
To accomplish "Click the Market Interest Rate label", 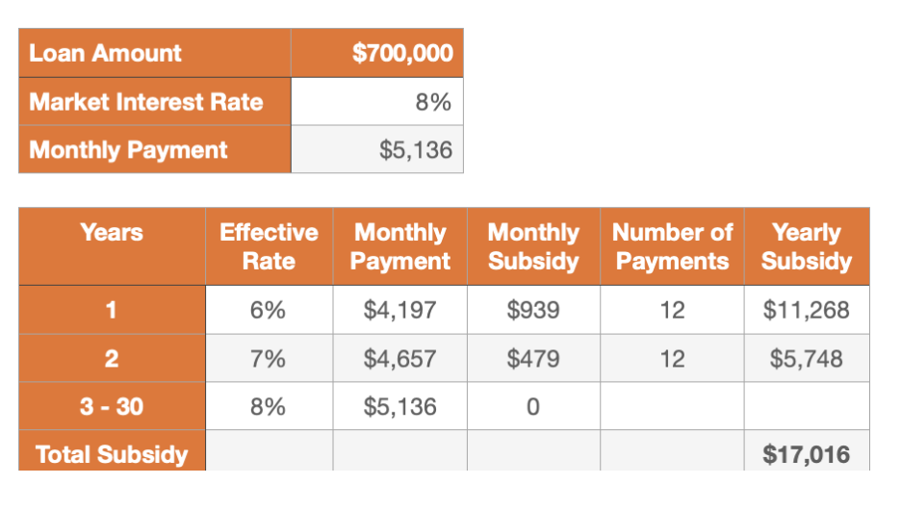I will 154,102.
